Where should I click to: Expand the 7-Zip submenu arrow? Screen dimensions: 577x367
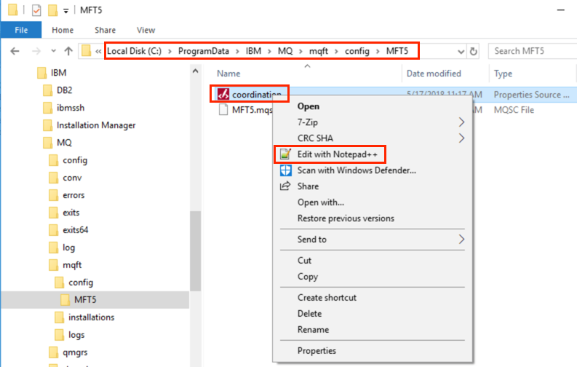[x=461, y=122]
